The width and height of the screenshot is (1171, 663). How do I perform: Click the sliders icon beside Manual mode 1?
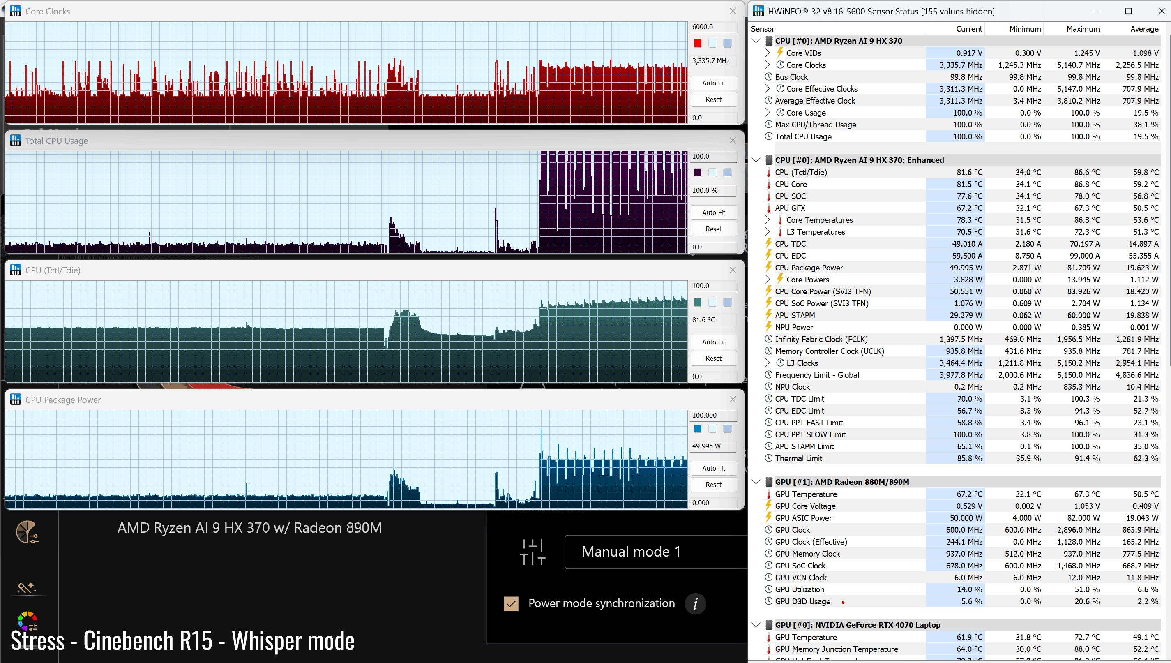click(532, 552)
